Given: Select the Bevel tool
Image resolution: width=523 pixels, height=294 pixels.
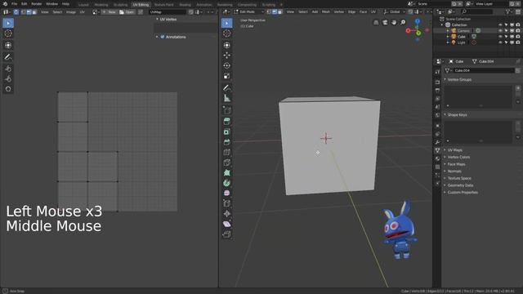Looking at the screenshot, I should pos(227,142).
